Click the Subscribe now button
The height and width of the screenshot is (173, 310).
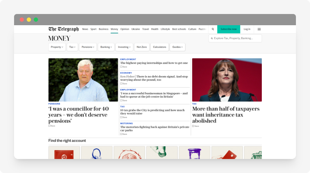229,29
